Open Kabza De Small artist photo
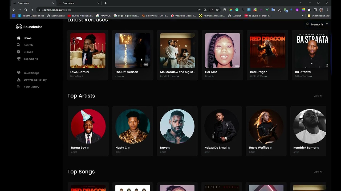The image size is (341, 191). [x=222, y=126]
